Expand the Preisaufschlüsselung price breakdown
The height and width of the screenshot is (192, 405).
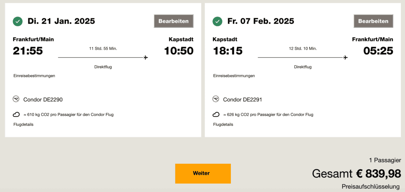click(x=370, y=186)
